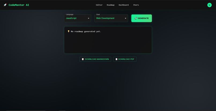
Task: Open the Language dropdown showing JavaScript
Action: [x=77, y=18]
